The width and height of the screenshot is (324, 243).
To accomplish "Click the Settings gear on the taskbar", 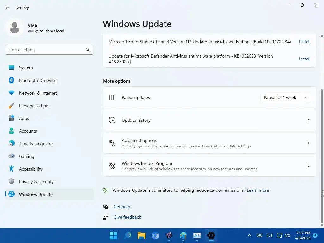I will tap(211, 235).
